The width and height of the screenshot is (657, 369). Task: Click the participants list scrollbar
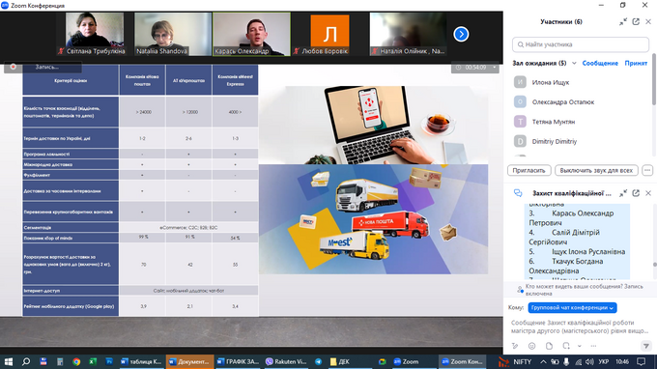tap(654, 79)
